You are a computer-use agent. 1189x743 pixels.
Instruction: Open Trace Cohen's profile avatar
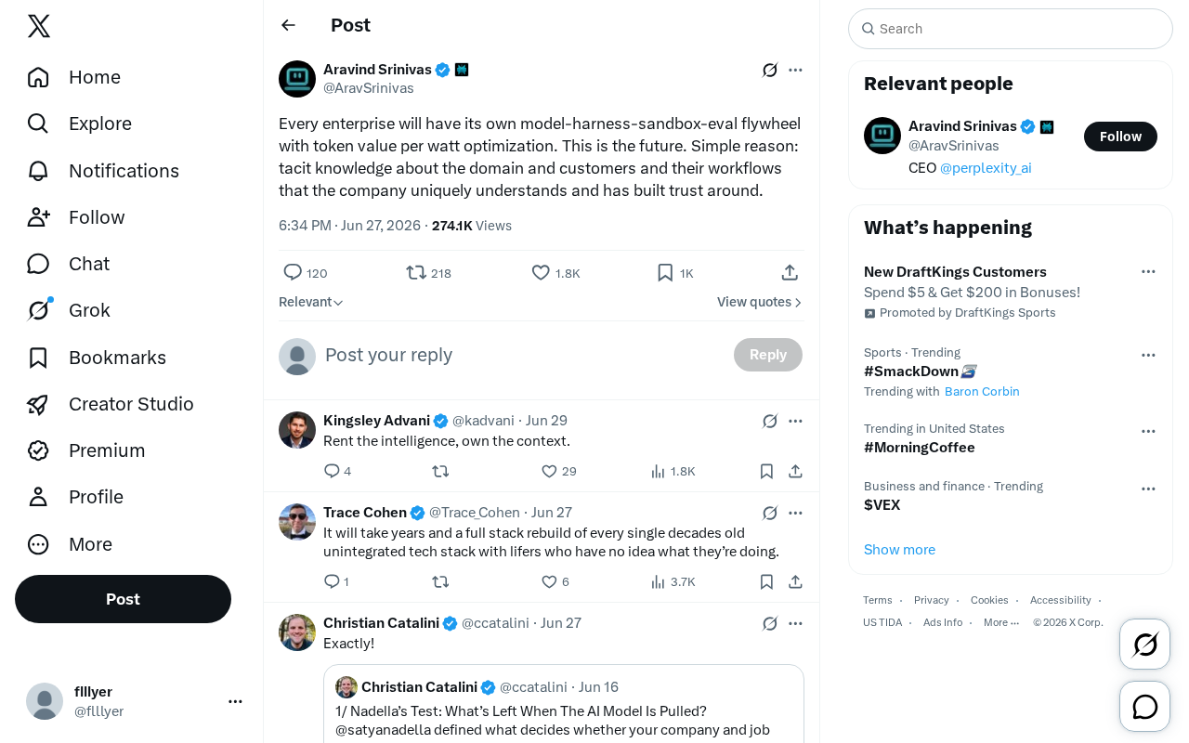(x=297, y=522)
